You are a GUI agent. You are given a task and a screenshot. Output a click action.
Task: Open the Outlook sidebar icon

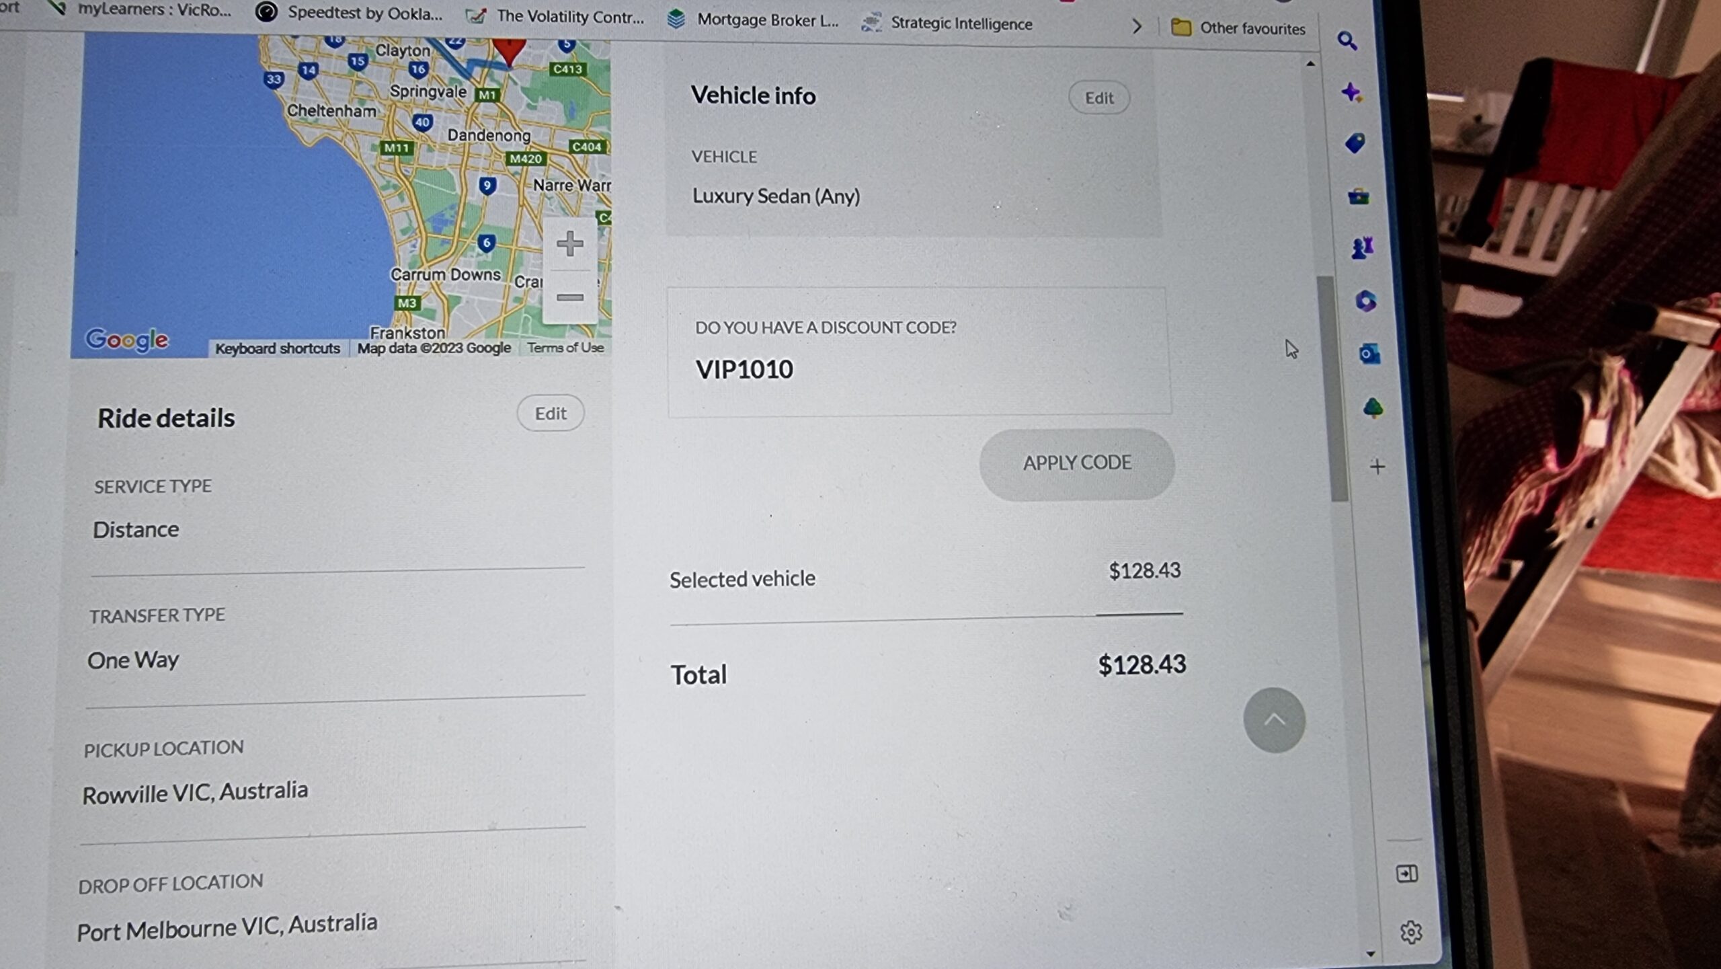[1369, 353]
